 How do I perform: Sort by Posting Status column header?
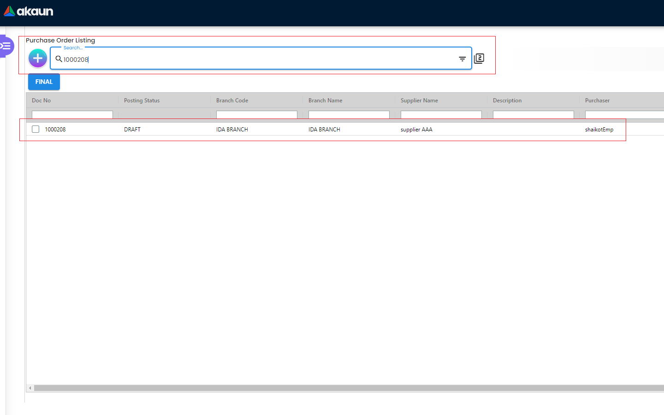[142, 101]
